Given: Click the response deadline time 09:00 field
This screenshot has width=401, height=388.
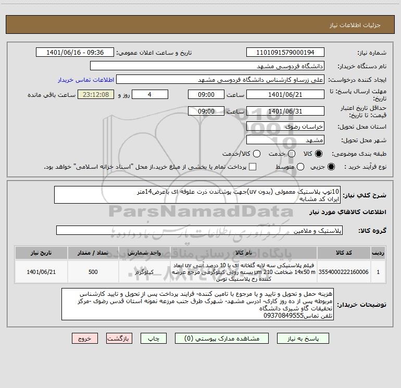Looking at the screenshot, I should coord(206,94).
